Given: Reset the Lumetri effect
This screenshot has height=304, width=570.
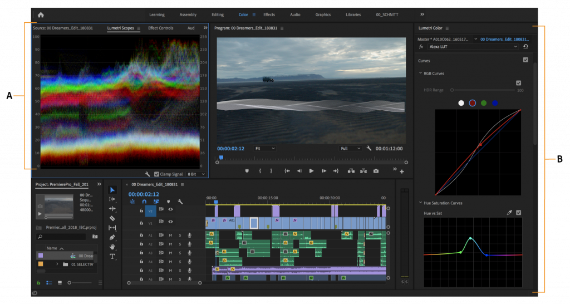Looking at the screenshot, I should [x=525, y=47].
